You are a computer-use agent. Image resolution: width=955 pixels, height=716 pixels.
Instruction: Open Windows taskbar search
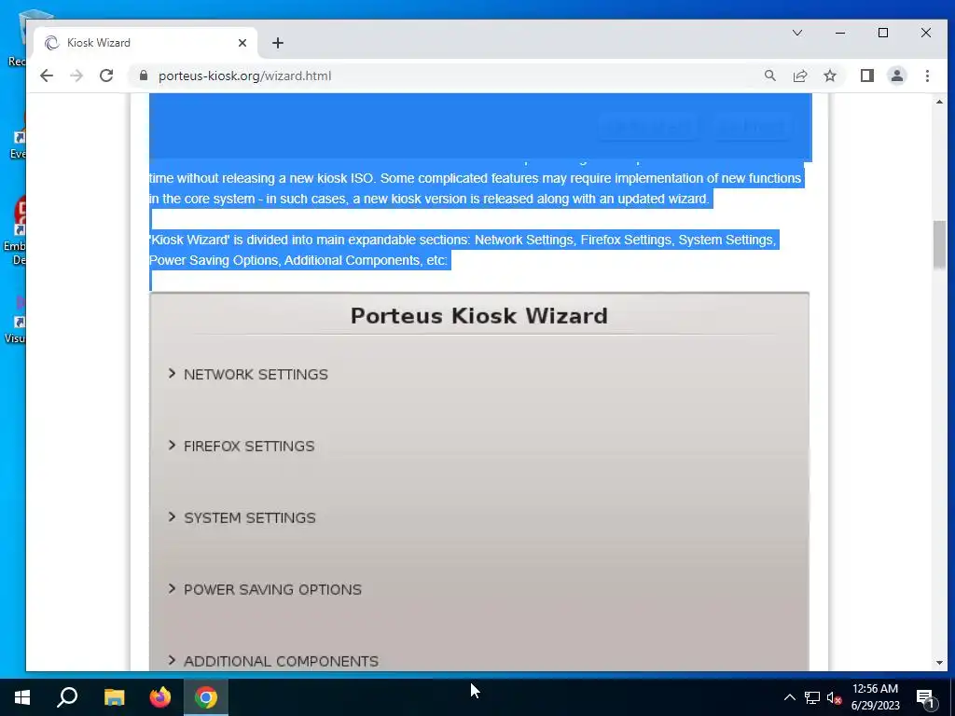67,697
